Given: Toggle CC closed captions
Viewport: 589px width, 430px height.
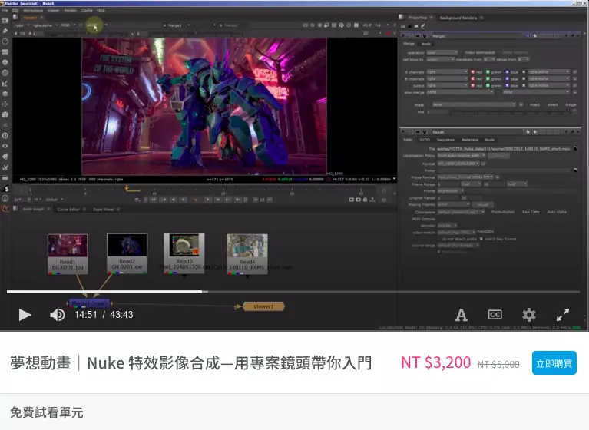Looking at the screenshot, I should (x=495, y=315).
